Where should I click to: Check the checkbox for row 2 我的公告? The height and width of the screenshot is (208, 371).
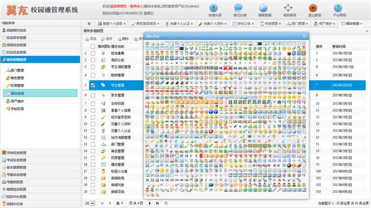pyautogui.click(x=93, y=60)
